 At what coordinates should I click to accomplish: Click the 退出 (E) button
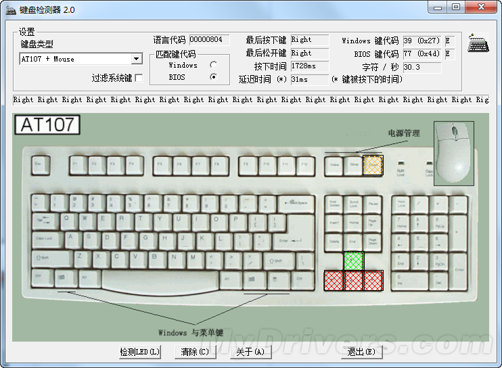(361, 352)
